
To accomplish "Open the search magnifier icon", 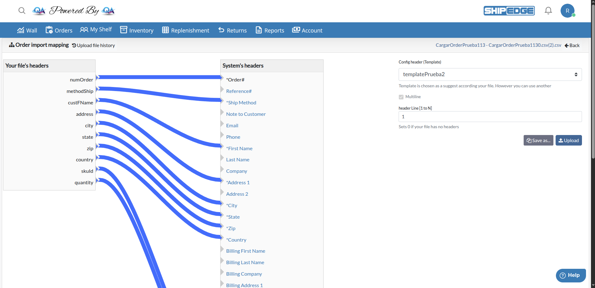I will click(x=21, y=11).
